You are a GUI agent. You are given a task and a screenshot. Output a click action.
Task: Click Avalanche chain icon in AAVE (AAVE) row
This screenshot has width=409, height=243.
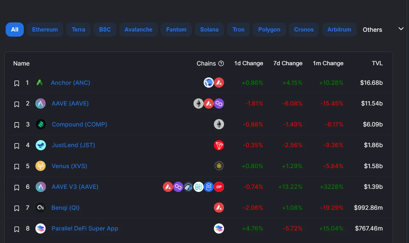tap(209, 103)
